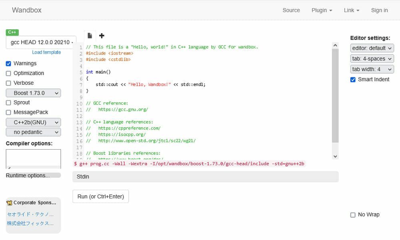Disable the Warnings checkbox

pyautogui.click(x=8, y=64)
